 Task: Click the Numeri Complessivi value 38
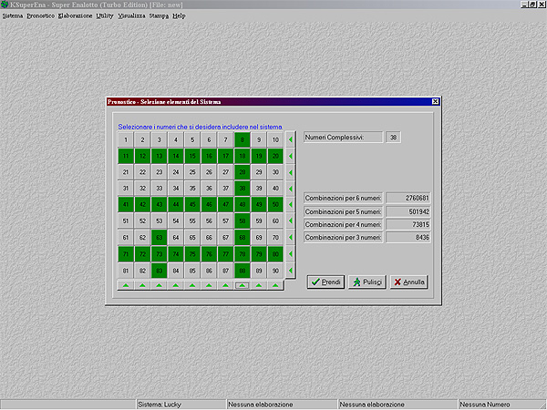click(394, 138)
